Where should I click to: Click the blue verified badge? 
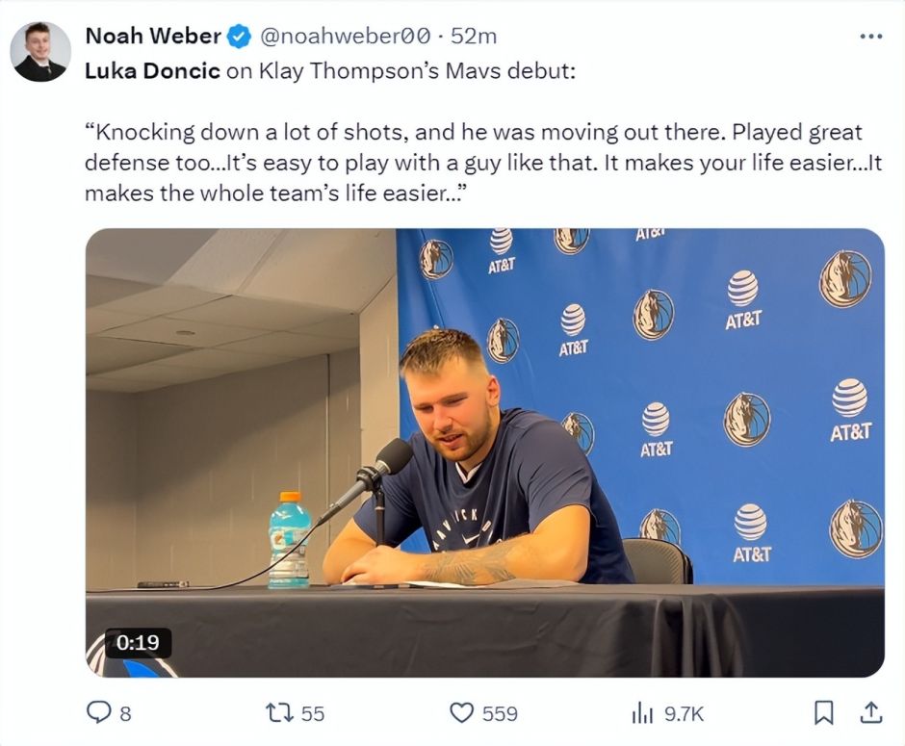[239, 38]
